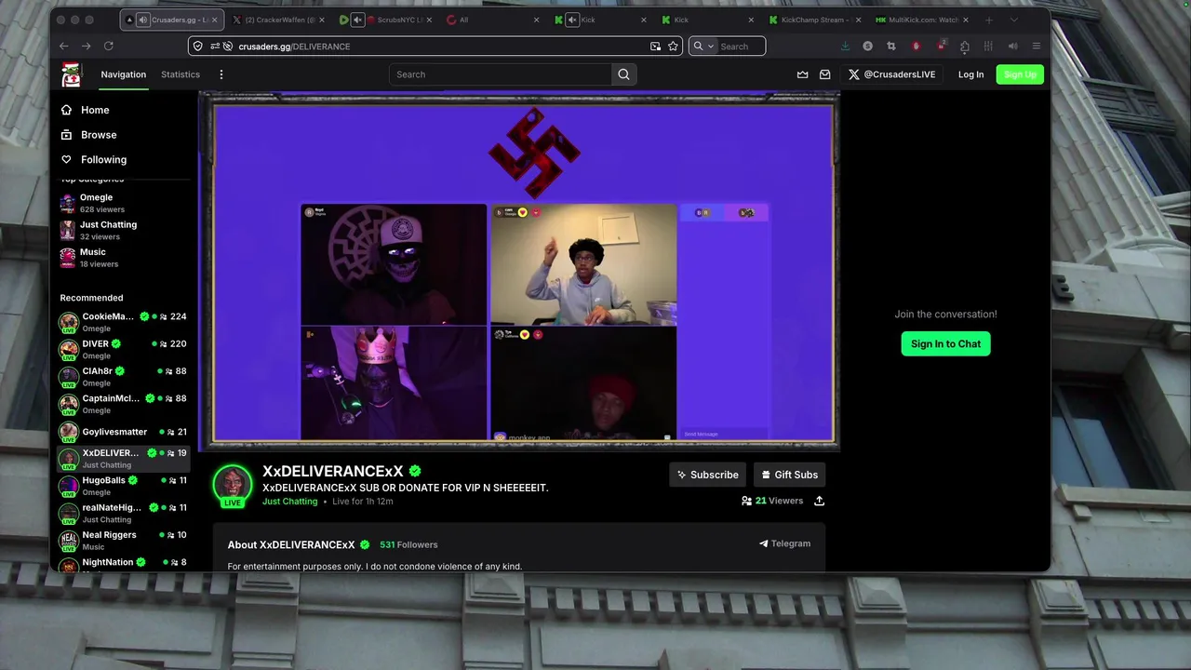Open ClAh8r recommended channel
The image size is (1191, 670).
point(123,376)
